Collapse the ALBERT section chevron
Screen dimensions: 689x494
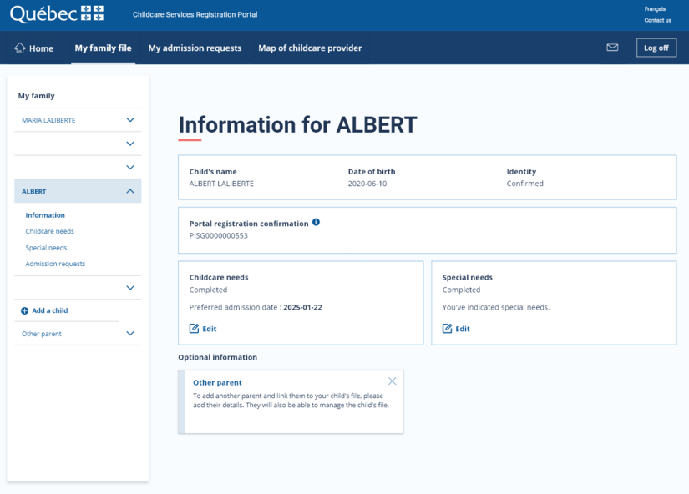(x=129, y=191)
